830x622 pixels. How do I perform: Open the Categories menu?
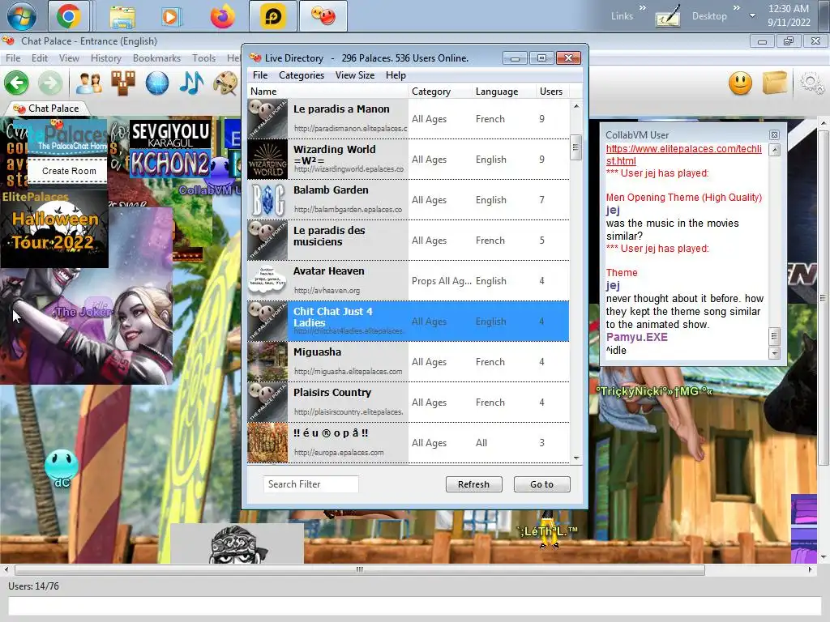pyautogui.click(x=302, y=75)
